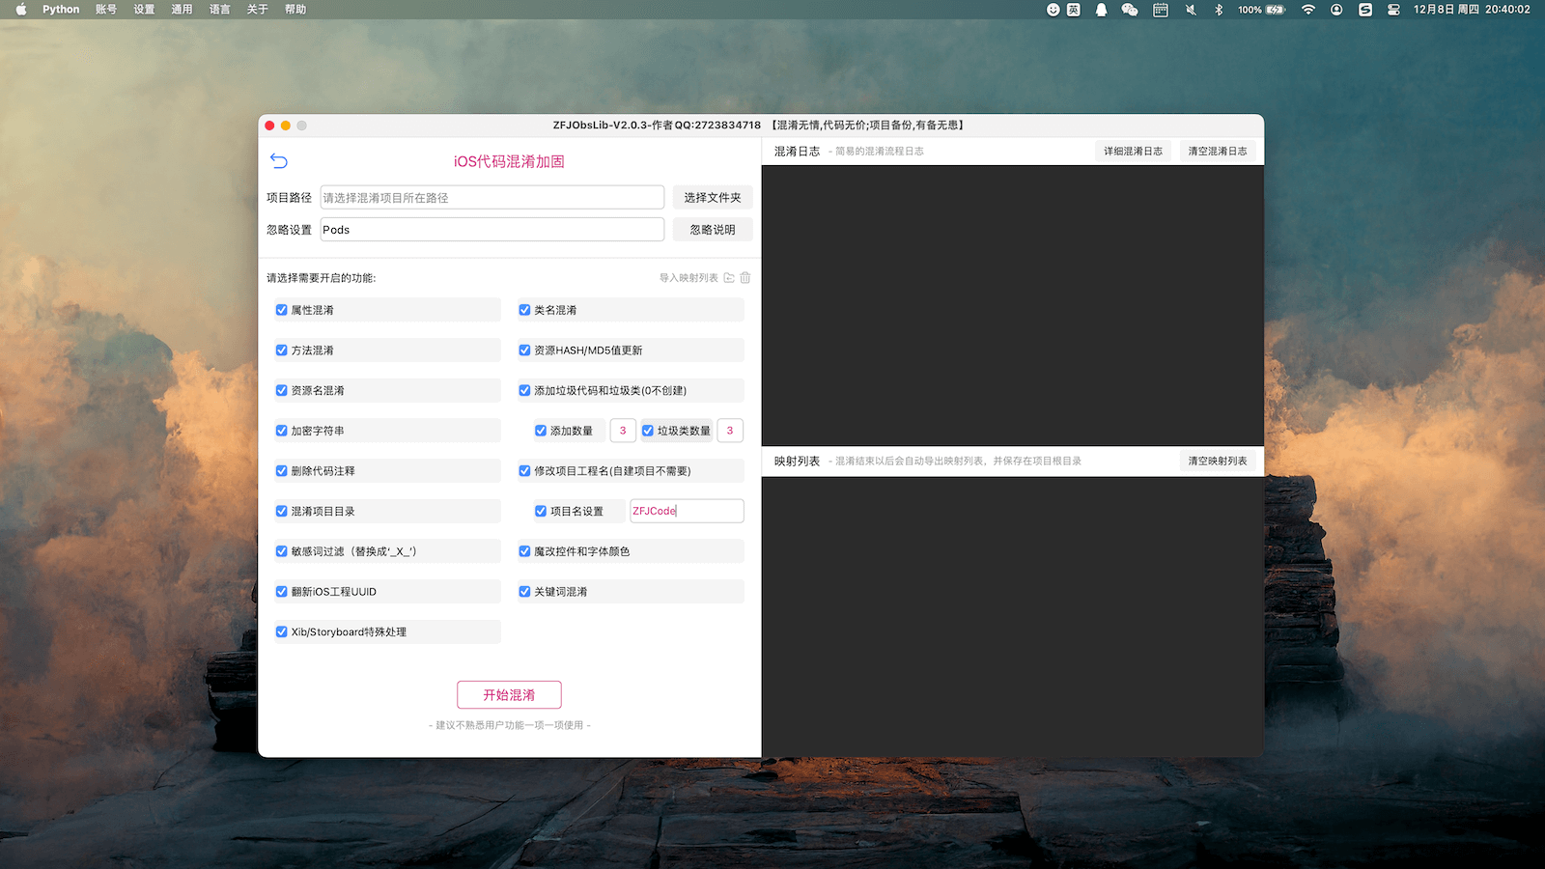1545x869 pixels.
Task: Uncheck the 属性混淆 checkbox
Action: click(x=282, y=310)
